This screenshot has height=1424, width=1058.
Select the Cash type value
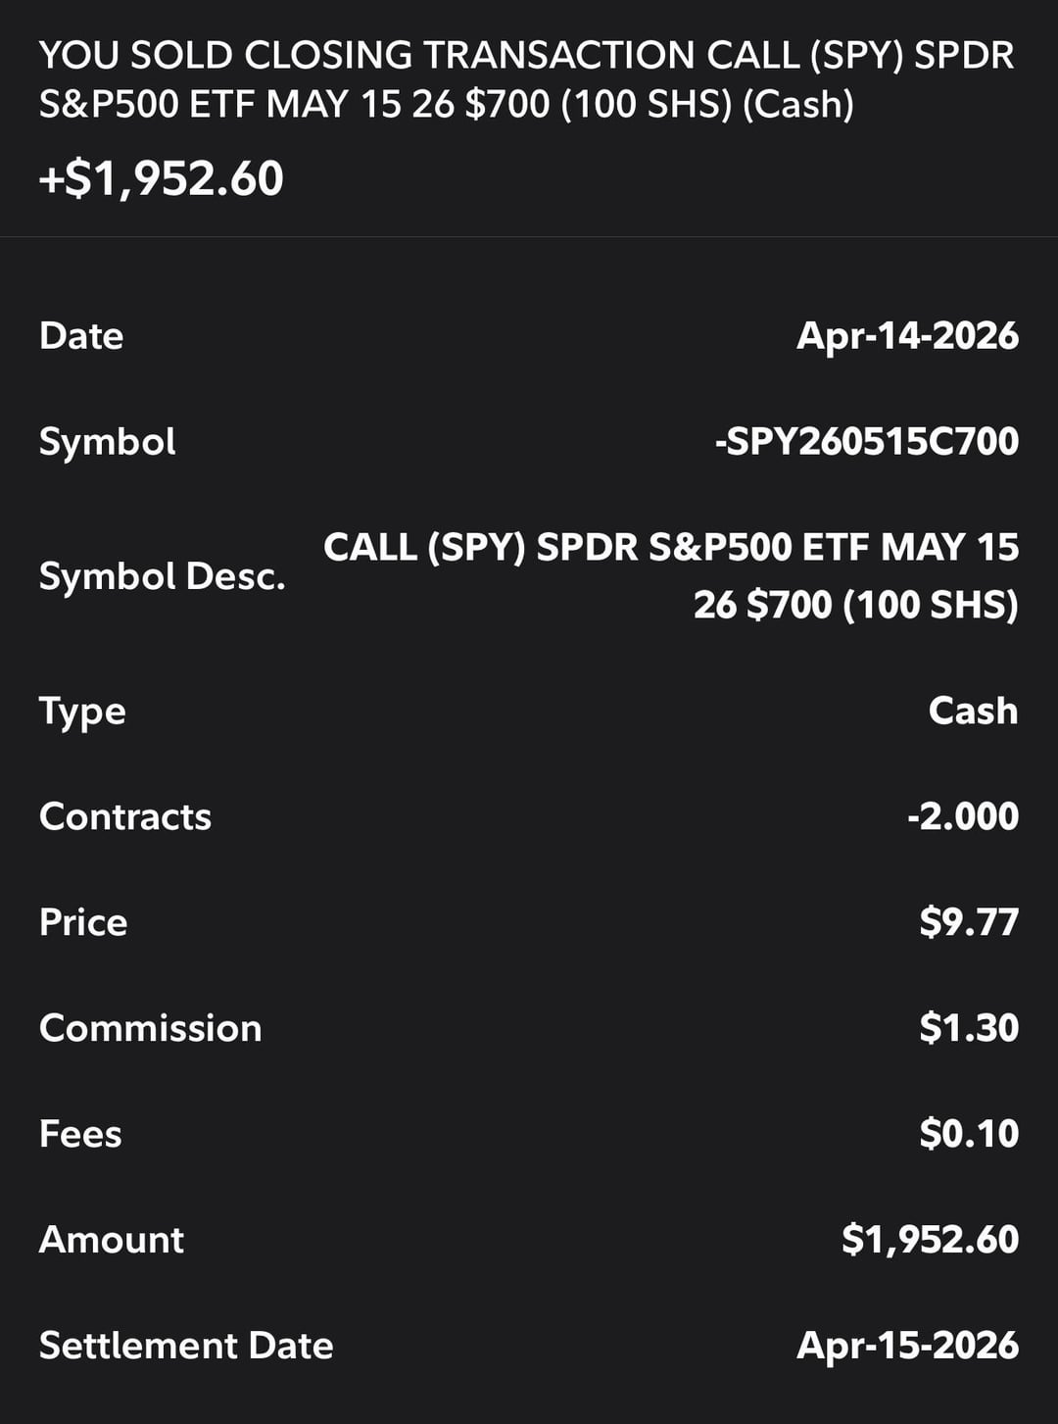[x=973, y=712]
